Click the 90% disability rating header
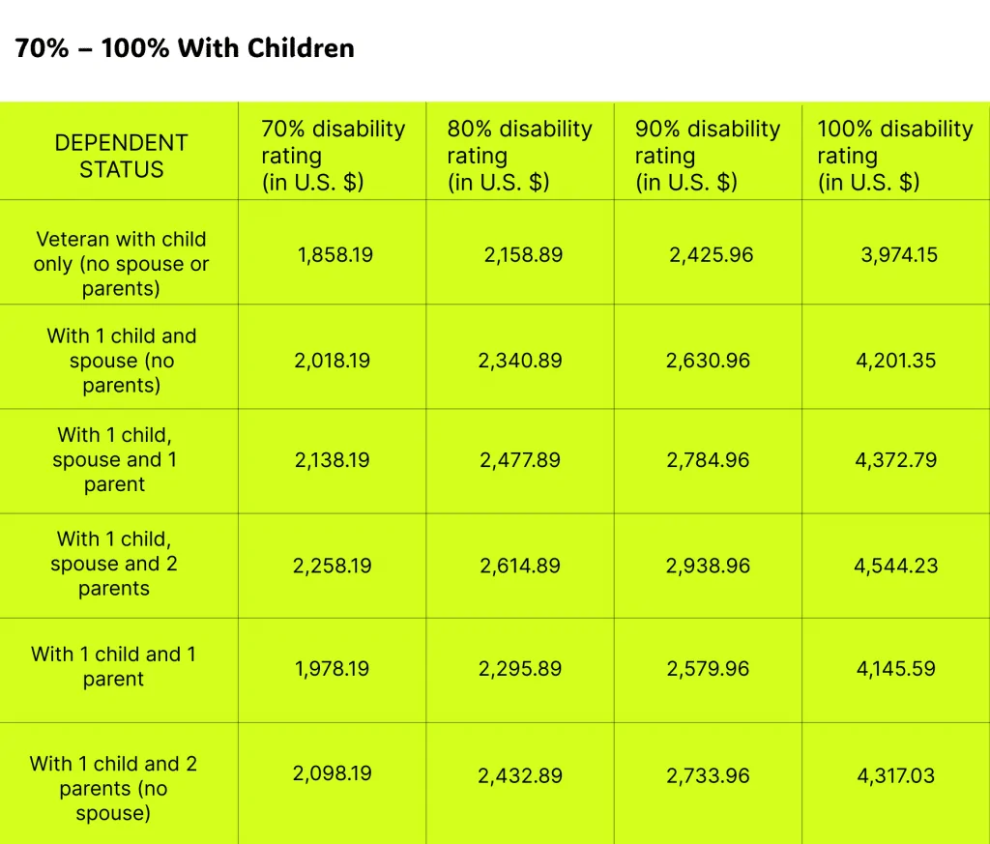The height and width of the screenshot is (844, 990). coord(707,156)
